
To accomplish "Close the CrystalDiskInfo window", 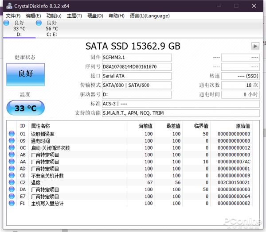I will click(254, 6).
